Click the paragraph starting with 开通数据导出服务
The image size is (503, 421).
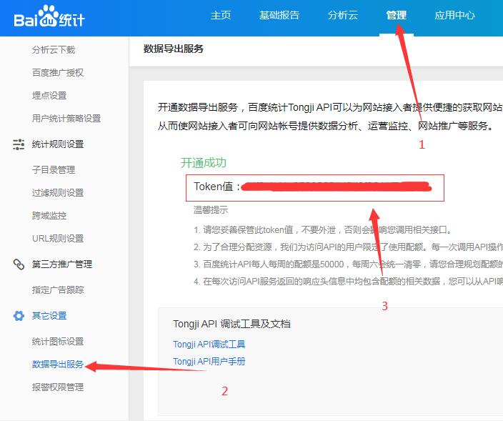330,117
